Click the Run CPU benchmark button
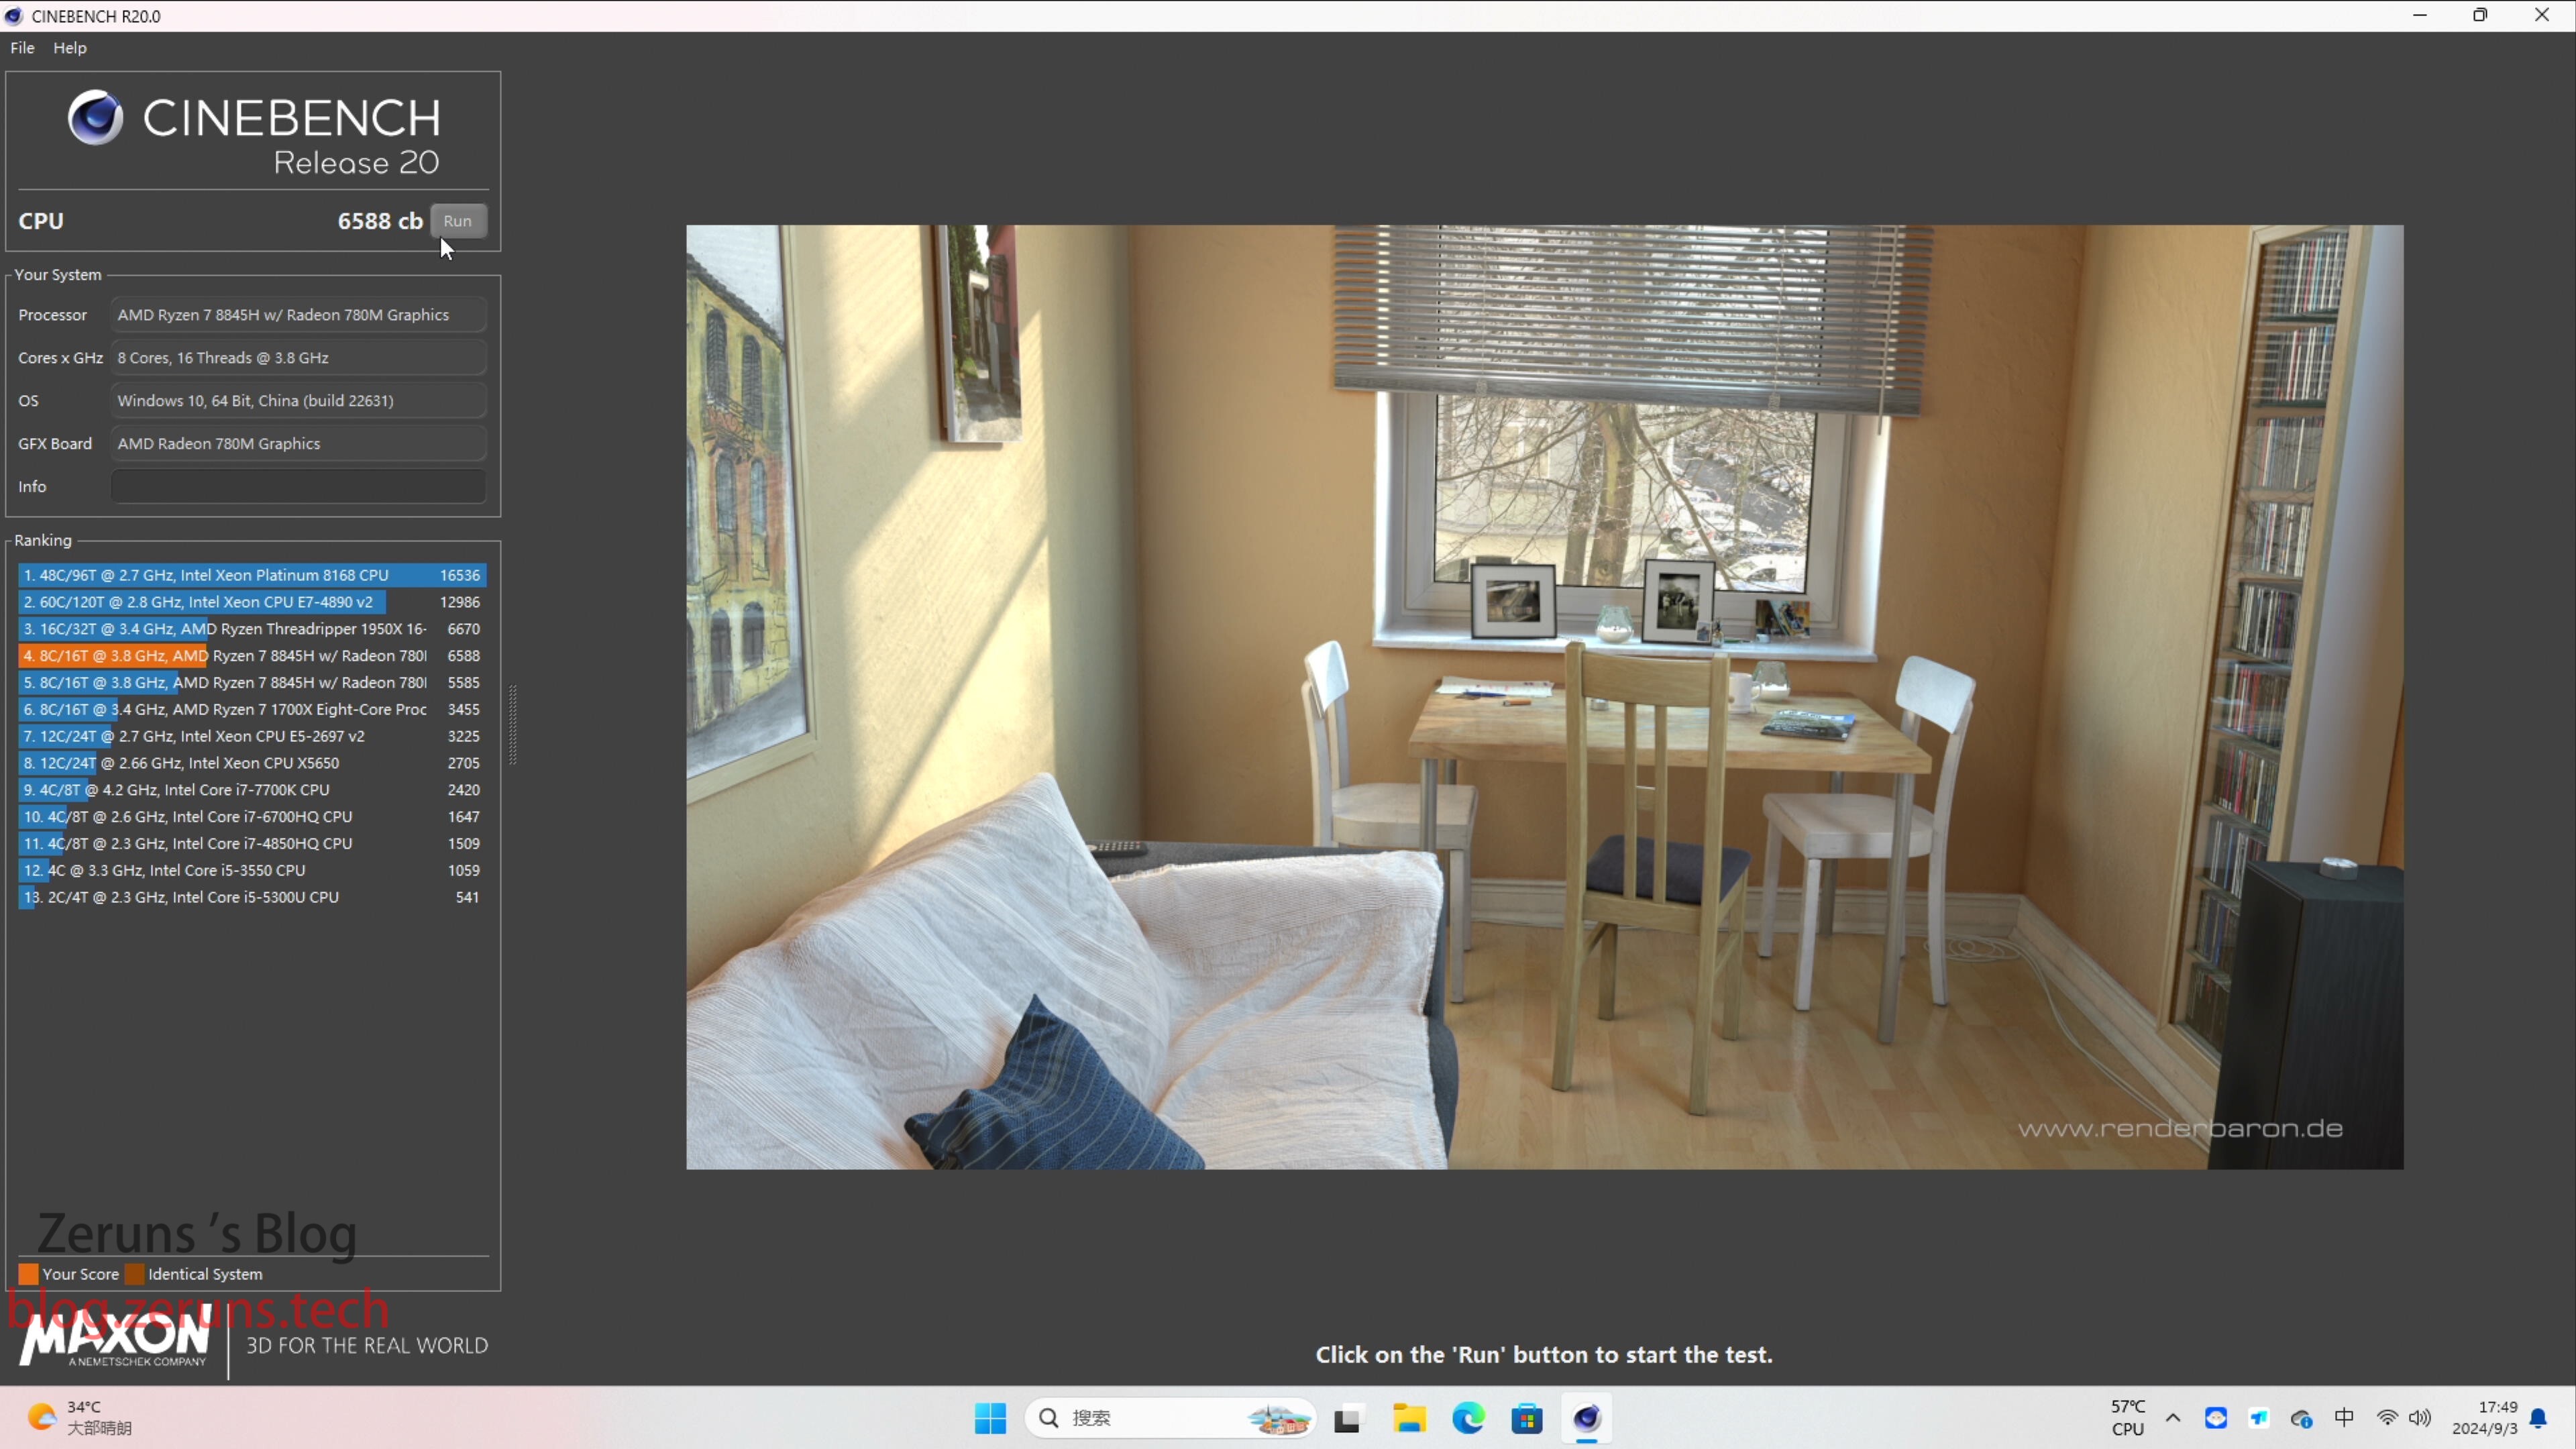Image resolution: width=2576 pixels, height=1449 pixels. 458,221
